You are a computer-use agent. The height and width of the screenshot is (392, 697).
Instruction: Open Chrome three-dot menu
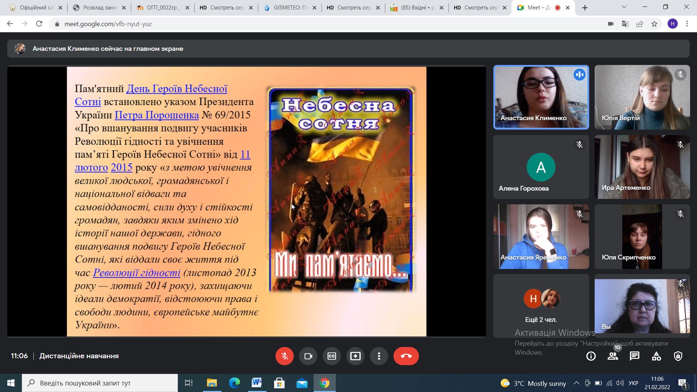click(687, 24)
